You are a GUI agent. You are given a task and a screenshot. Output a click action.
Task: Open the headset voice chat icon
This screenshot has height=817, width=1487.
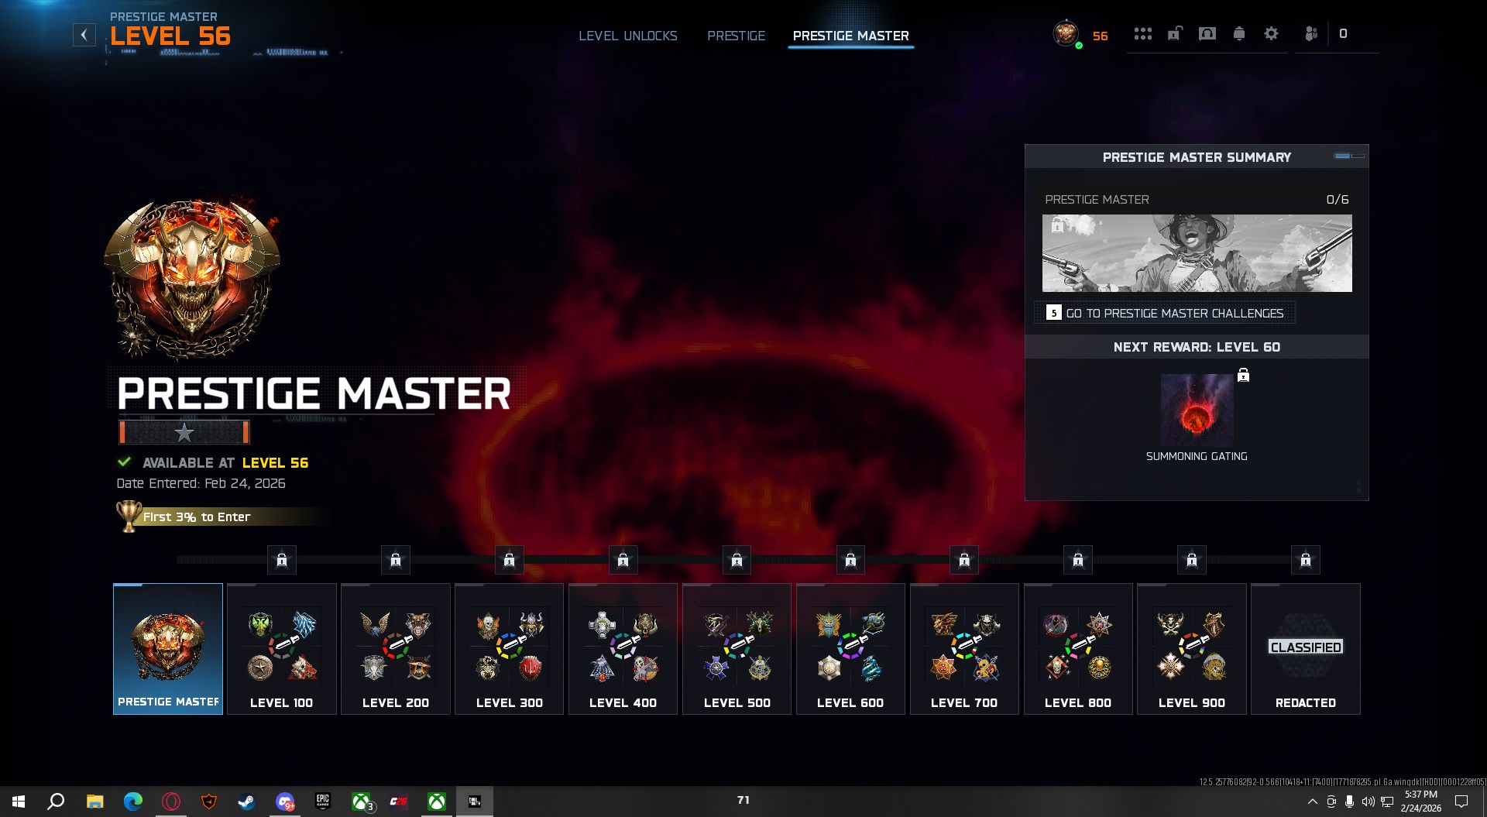point(1207,34)
